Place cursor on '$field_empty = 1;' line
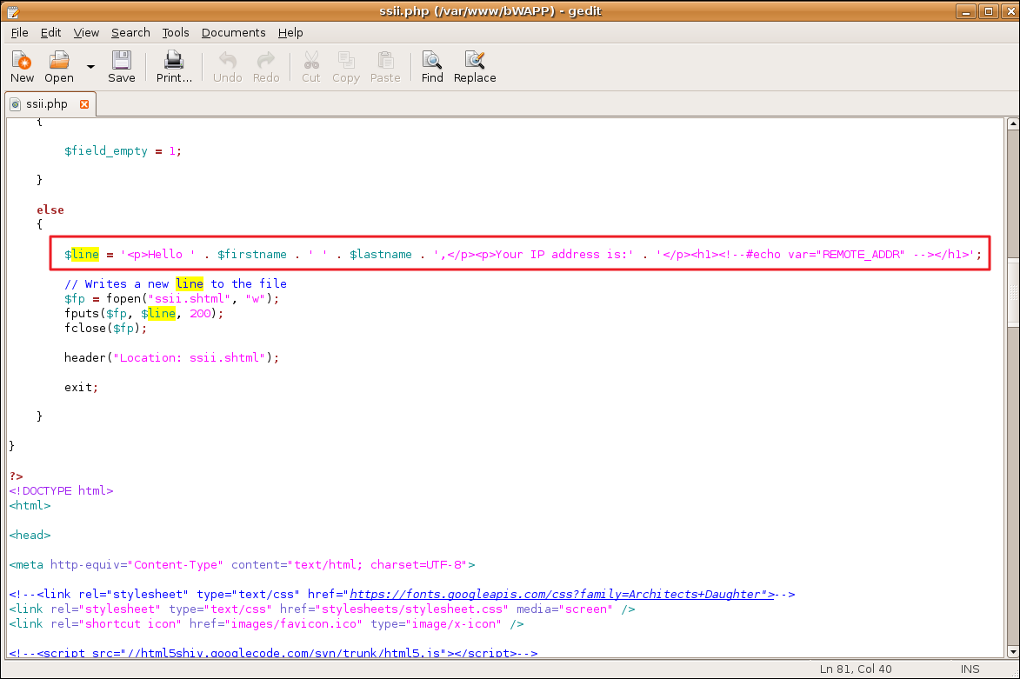Screen dimensions: 1020x679 (123, 151)
